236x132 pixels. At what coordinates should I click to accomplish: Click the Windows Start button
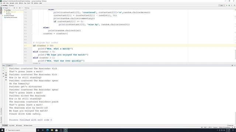point(2,130)
